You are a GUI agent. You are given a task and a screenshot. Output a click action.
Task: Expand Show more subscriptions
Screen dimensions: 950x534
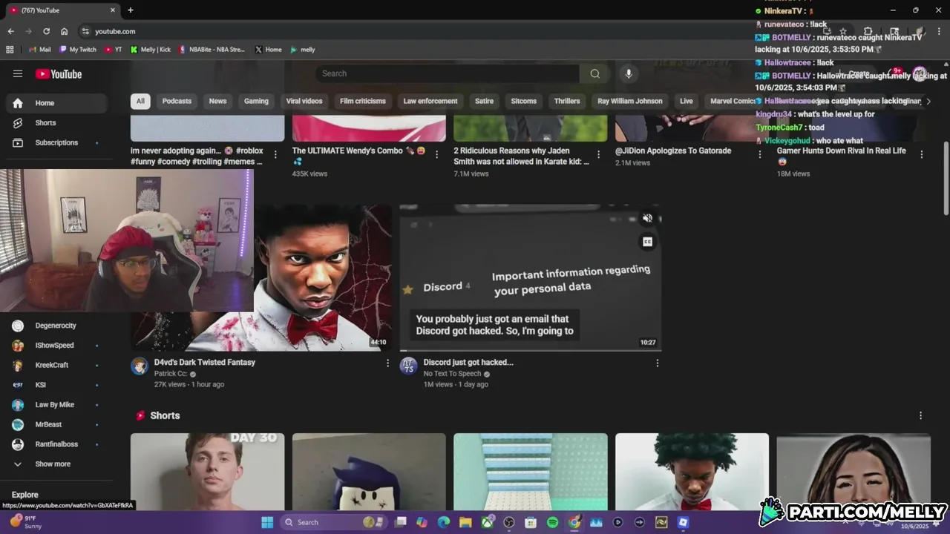[56, 464]
